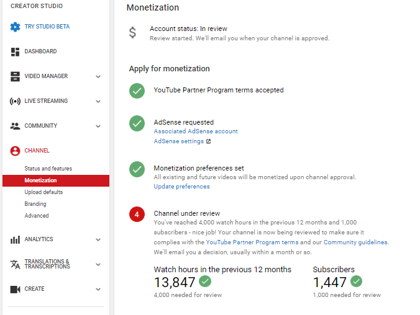Expand the Live Streaming chevron
Screen dimensions: 420x315
tap(98, 102)
